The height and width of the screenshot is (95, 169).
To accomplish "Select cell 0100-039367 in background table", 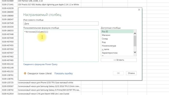I will (x=9, y=86).
